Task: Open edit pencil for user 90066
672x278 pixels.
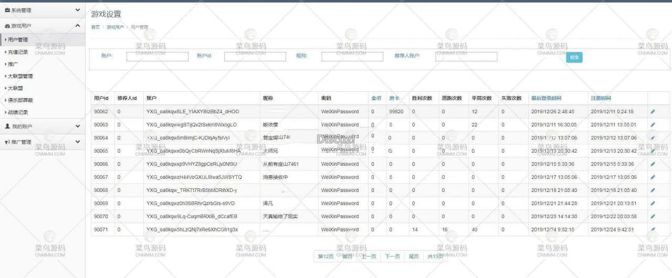Action: click(x=653, y=164)
